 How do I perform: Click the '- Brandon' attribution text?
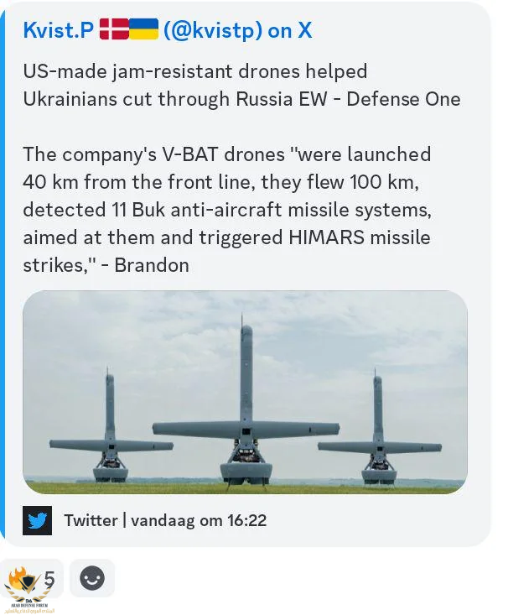tap(145, 265)
